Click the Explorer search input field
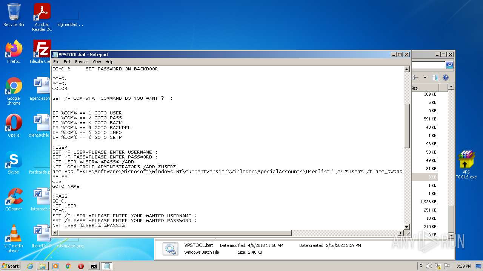This screenshot has width=483, height=271. click(429, 65)
